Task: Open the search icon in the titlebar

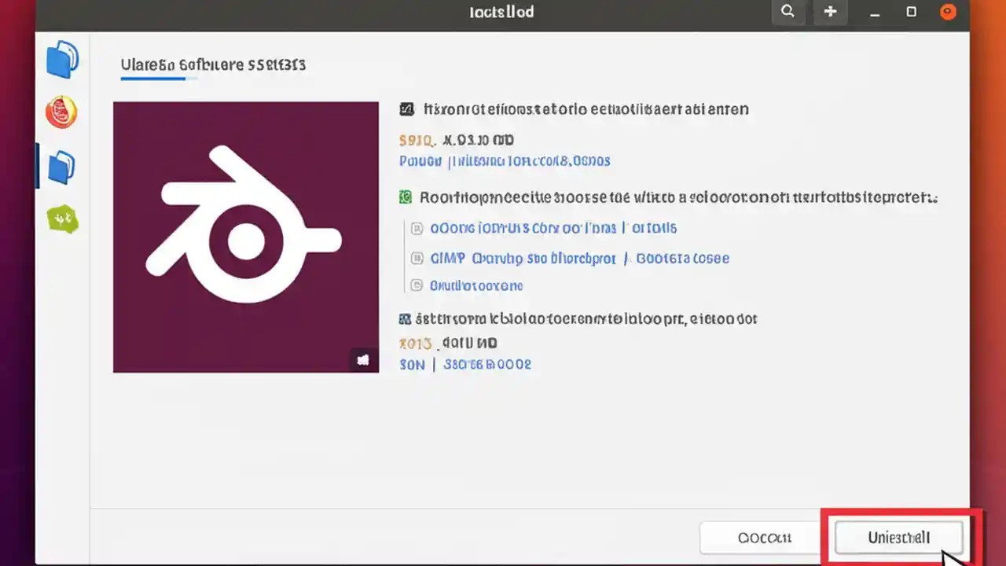Action: tap(788, 12)
